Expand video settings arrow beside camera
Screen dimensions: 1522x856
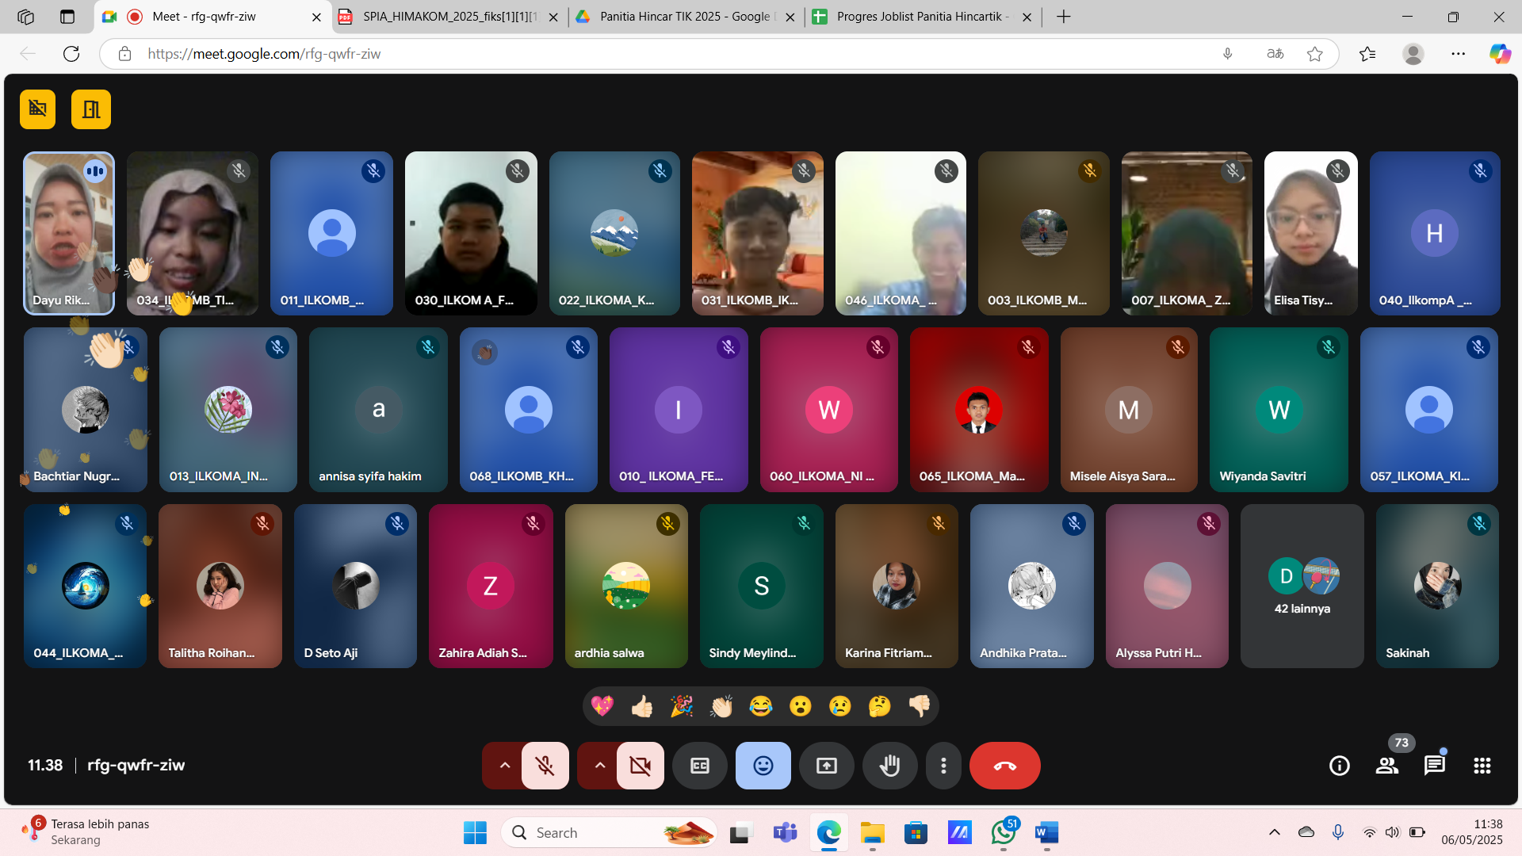[599, 766]
